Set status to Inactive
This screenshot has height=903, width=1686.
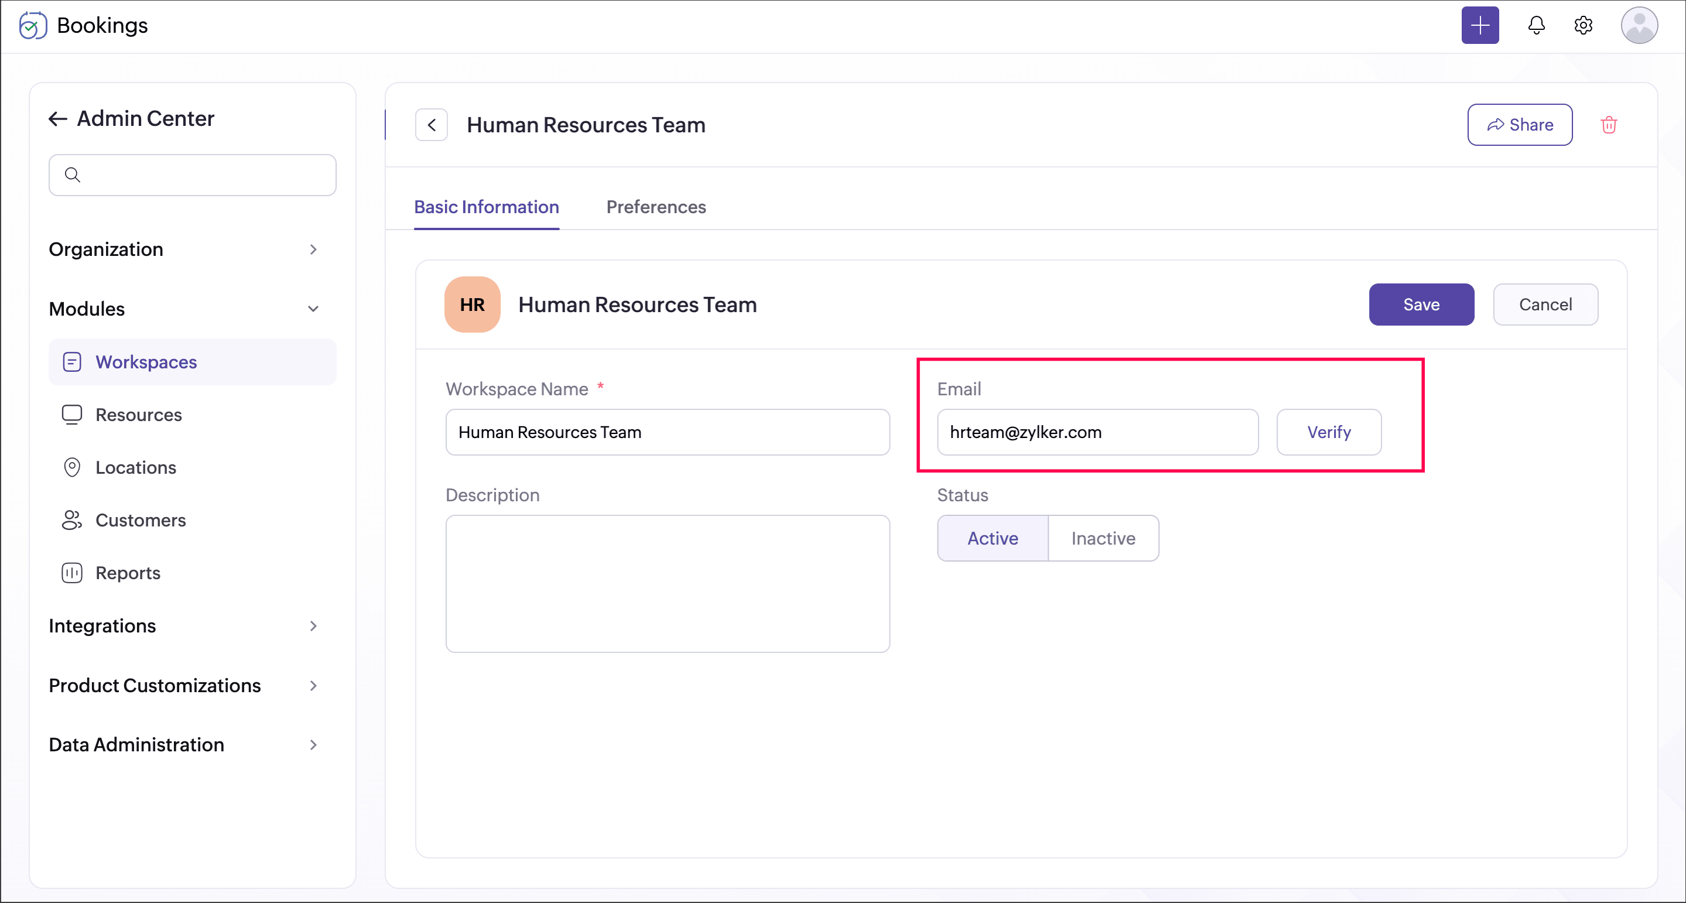tap(1103, 538)
